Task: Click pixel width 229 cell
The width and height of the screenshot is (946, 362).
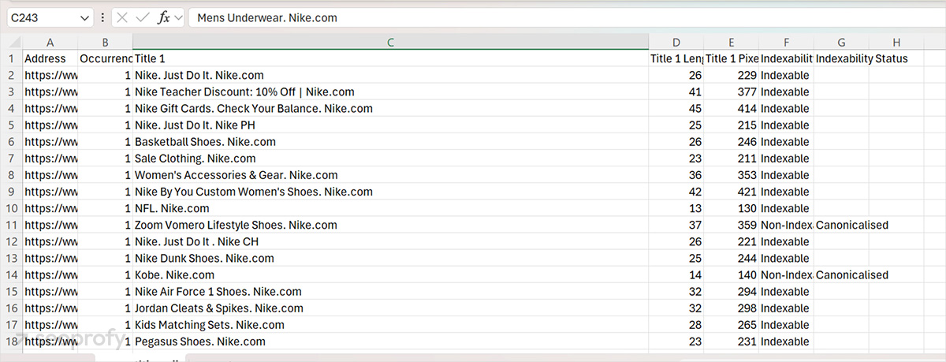Action: tap(731, 75)
